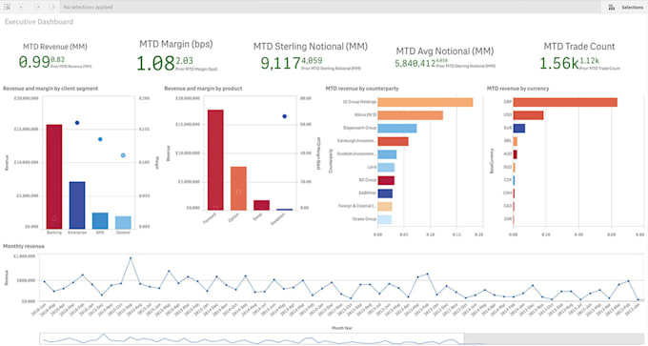Click 'MTD revenue by counterparty' chart title

[x=362, y=89]
